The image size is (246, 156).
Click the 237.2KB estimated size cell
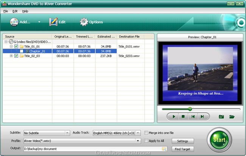coord(106,56)
